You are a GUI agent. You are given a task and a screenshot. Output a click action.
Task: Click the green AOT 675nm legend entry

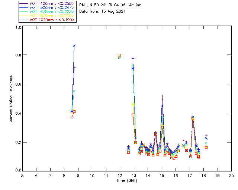click(x=47, y=12)
